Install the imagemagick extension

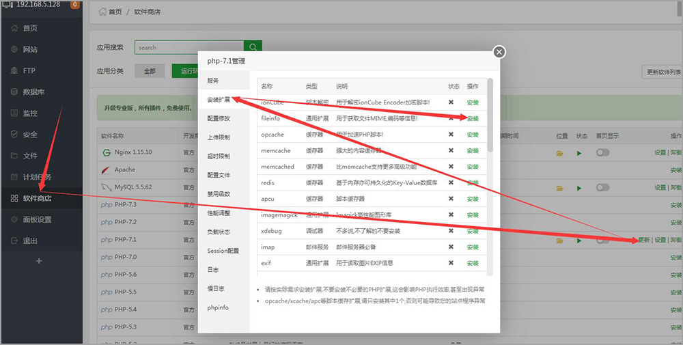pos(473,215)
